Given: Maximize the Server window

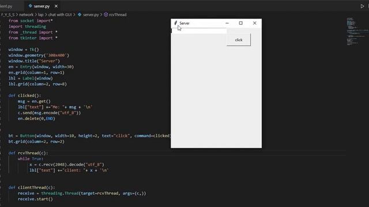Looking at the screenshot, I should tap(241, 23).
